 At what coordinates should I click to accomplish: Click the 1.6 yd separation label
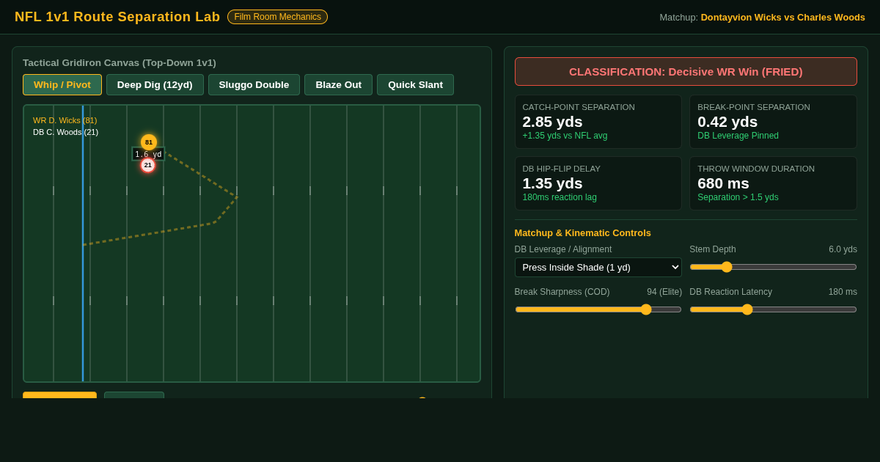(x=148, y=154)
